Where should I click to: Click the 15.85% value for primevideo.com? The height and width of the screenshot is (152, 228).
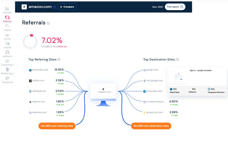coord(59,70)
